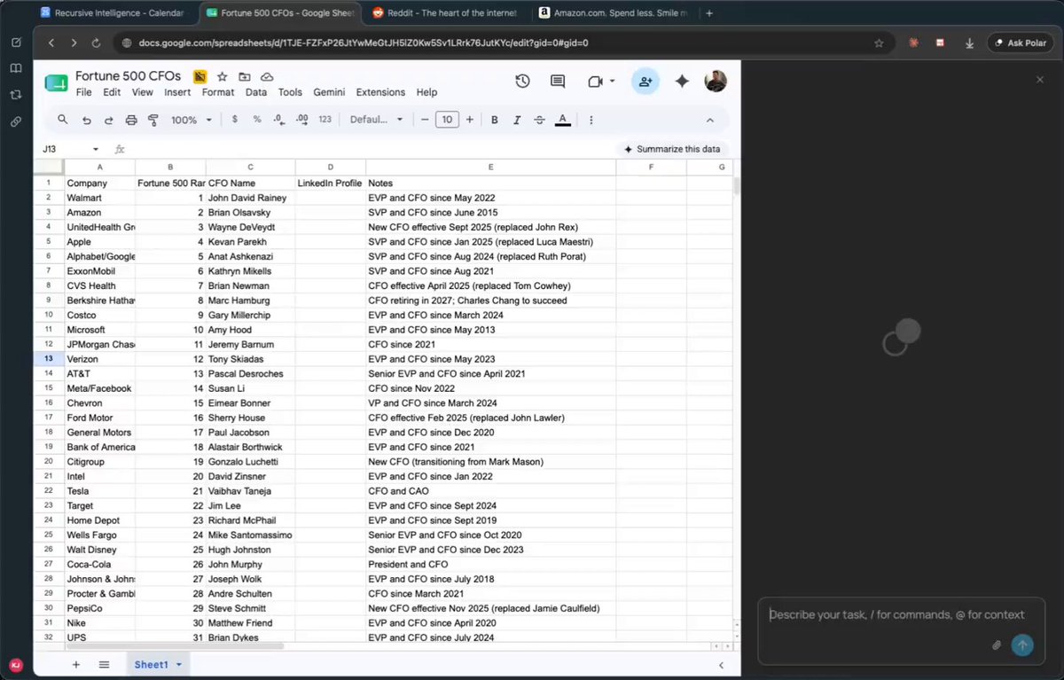Open the text color picker
The width and height of the screenshot is (1064, 680).
(562, 120)
